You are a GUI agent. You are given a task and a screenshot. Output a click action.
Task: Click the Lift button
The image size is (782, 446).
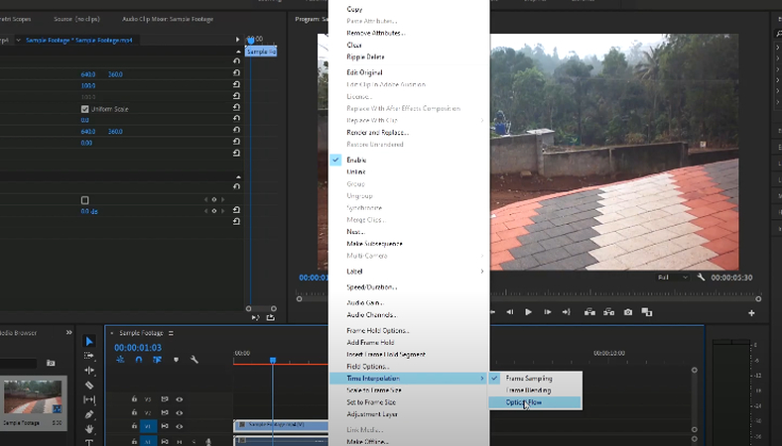pos(589,312)
